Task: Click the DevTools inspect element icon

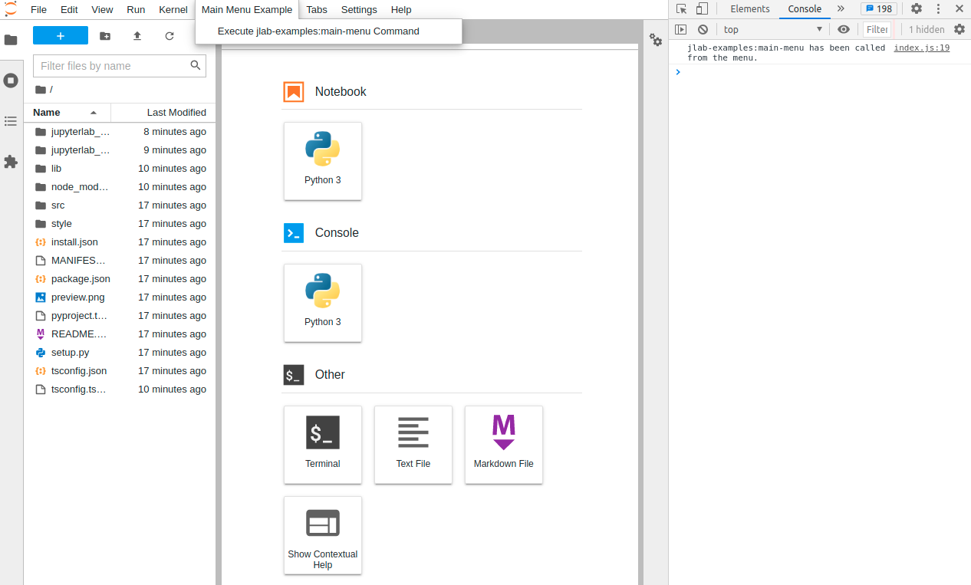Action: tap(682, 9)
